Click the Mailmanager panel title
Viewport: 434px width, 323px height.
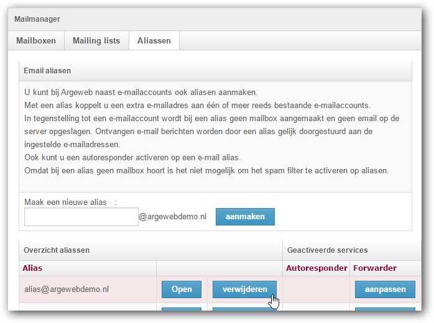(x=37, y=19)
